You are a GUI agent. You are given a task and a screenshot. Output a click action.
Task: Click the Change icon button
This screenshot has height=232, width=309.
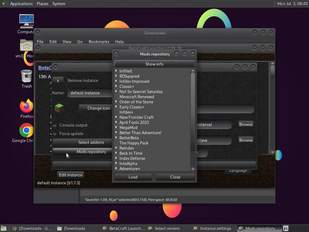point(96,108)
